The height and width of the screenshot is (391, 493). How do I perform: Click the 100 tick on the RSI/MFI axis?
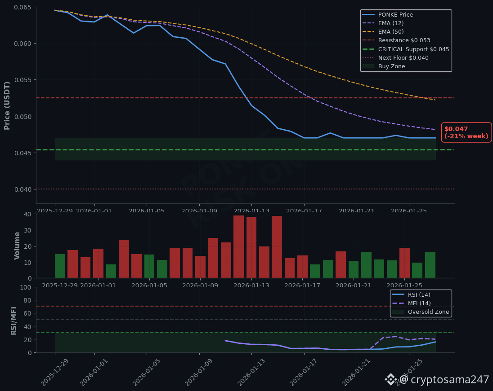click(26, 287)
